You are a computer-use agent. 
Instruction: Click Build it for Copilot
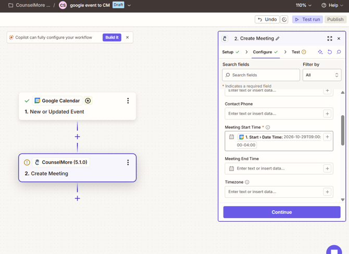click(x=112, y=38)
